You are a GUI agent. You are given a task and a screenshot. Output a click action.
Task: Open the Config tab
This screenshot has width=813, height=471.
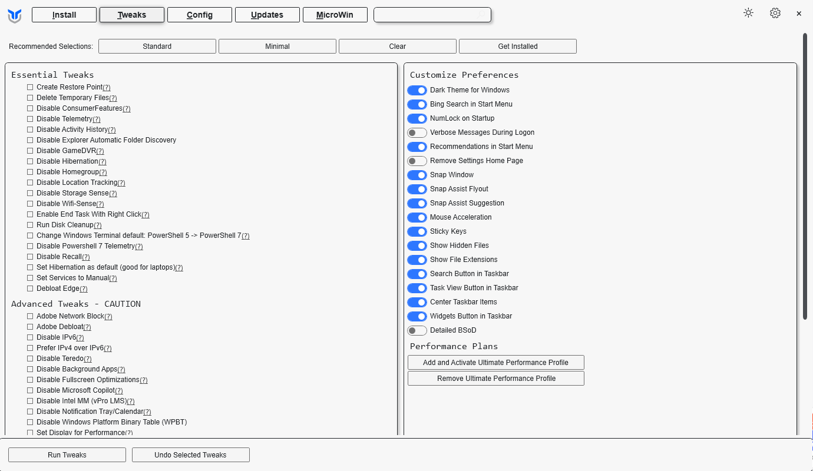coord(200,15)
